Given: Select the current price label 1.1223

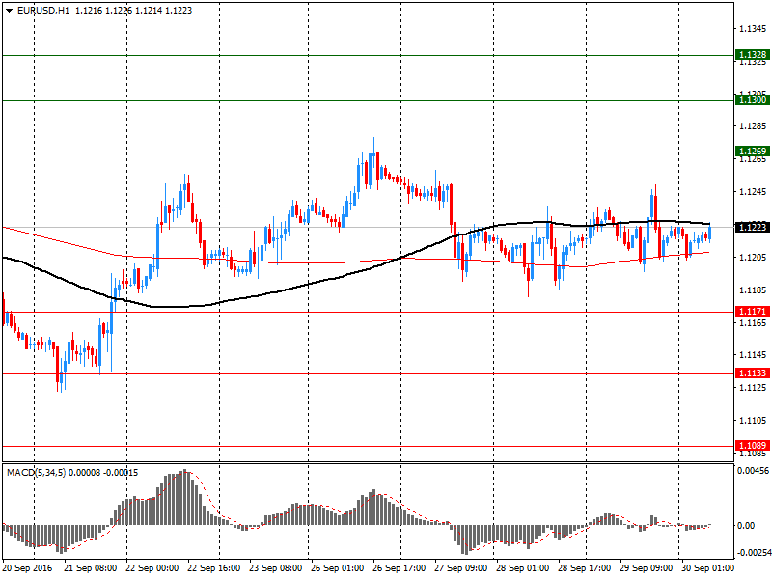Looking at the screenshot, I should (x=753, y=227).
